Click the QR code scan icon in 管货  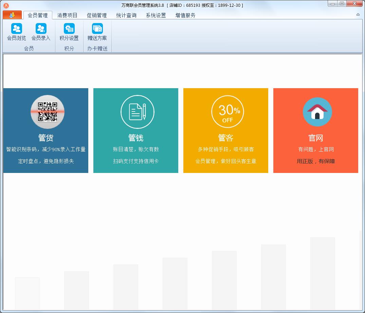[x=48, y=112]
